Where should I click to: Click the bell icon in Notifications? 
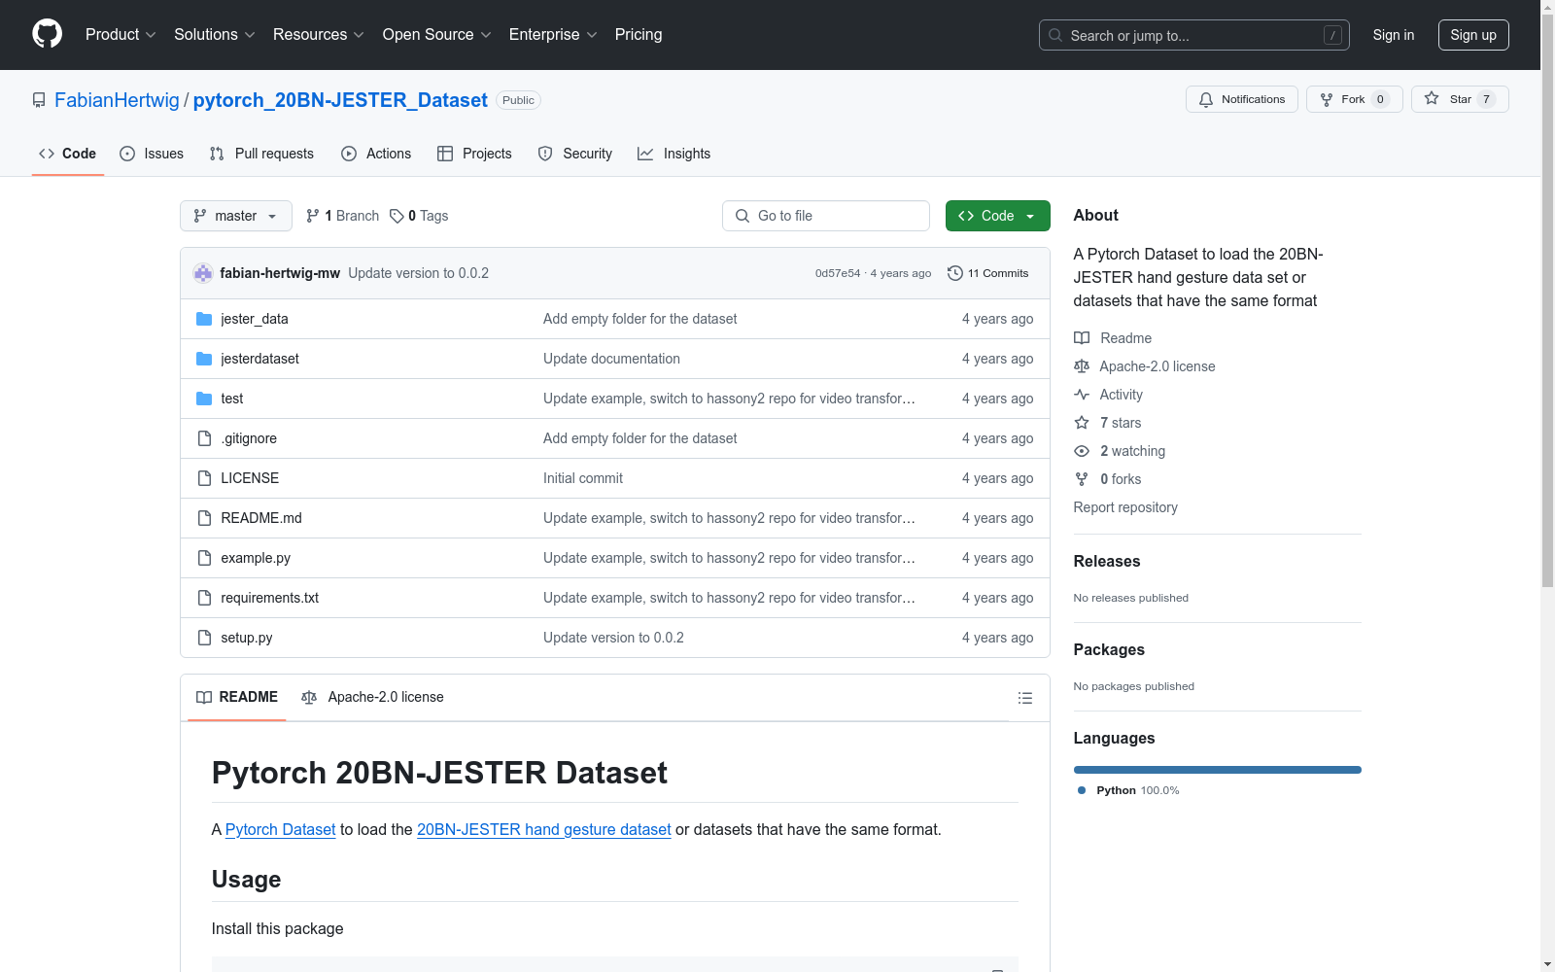coord(1206,99)
